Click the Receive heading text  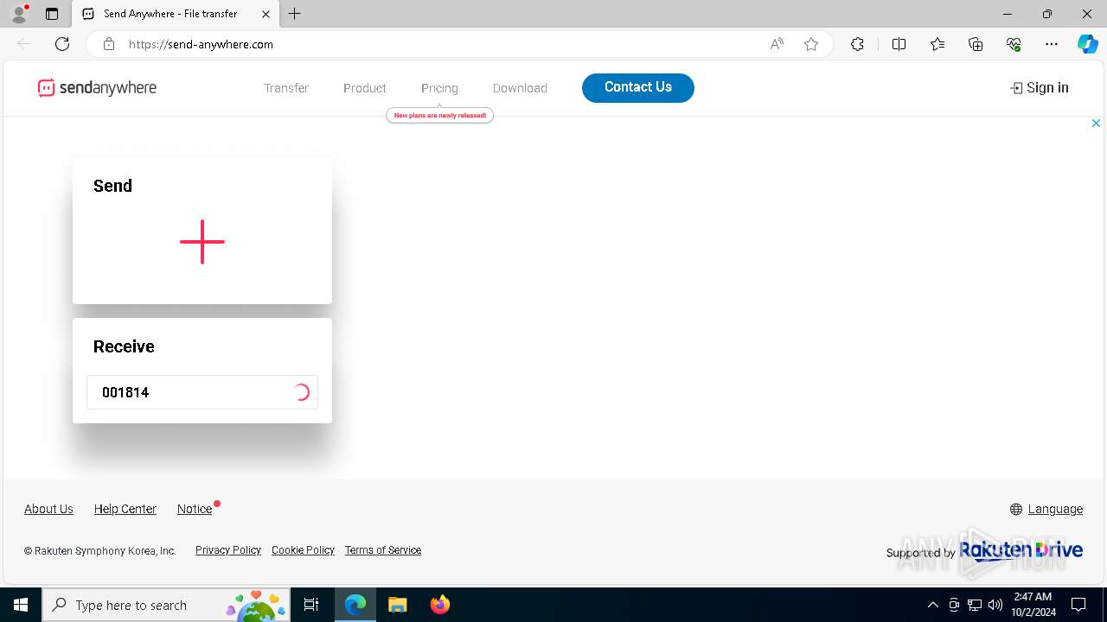(124, 346)
